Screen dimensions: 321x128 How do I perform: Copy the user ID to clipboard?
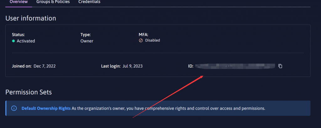pos(280,66)
